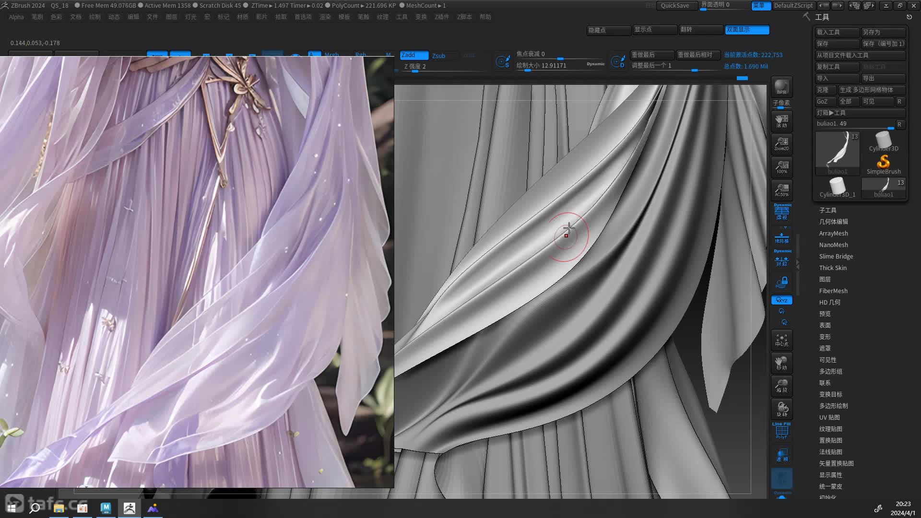Select the Cylinder3D tool thumbnail
The image size is (921, 518).
click(x=883, y=141)
